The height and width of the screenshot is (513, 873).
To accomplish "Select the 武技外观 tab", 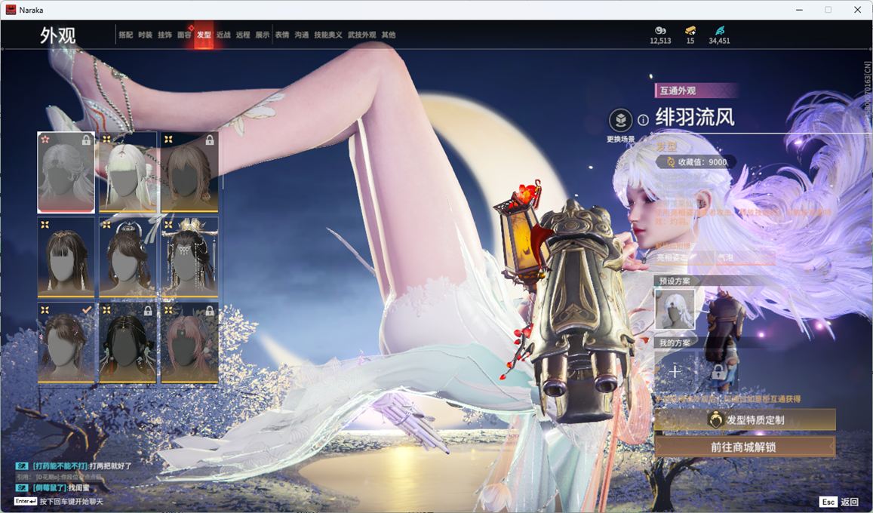I will [x=361, y=35].
